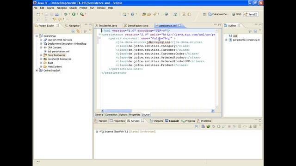Collapse the JPA Content node
This screenshot has height=166, width=296.
(41, 47)
